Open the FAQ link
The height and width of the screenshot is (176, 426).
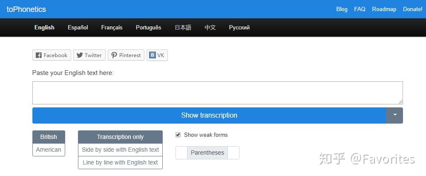(360, 9)
